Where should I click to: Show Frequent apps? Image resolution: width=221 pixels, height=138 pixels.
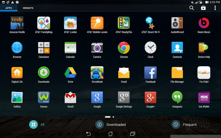(184, 124)
